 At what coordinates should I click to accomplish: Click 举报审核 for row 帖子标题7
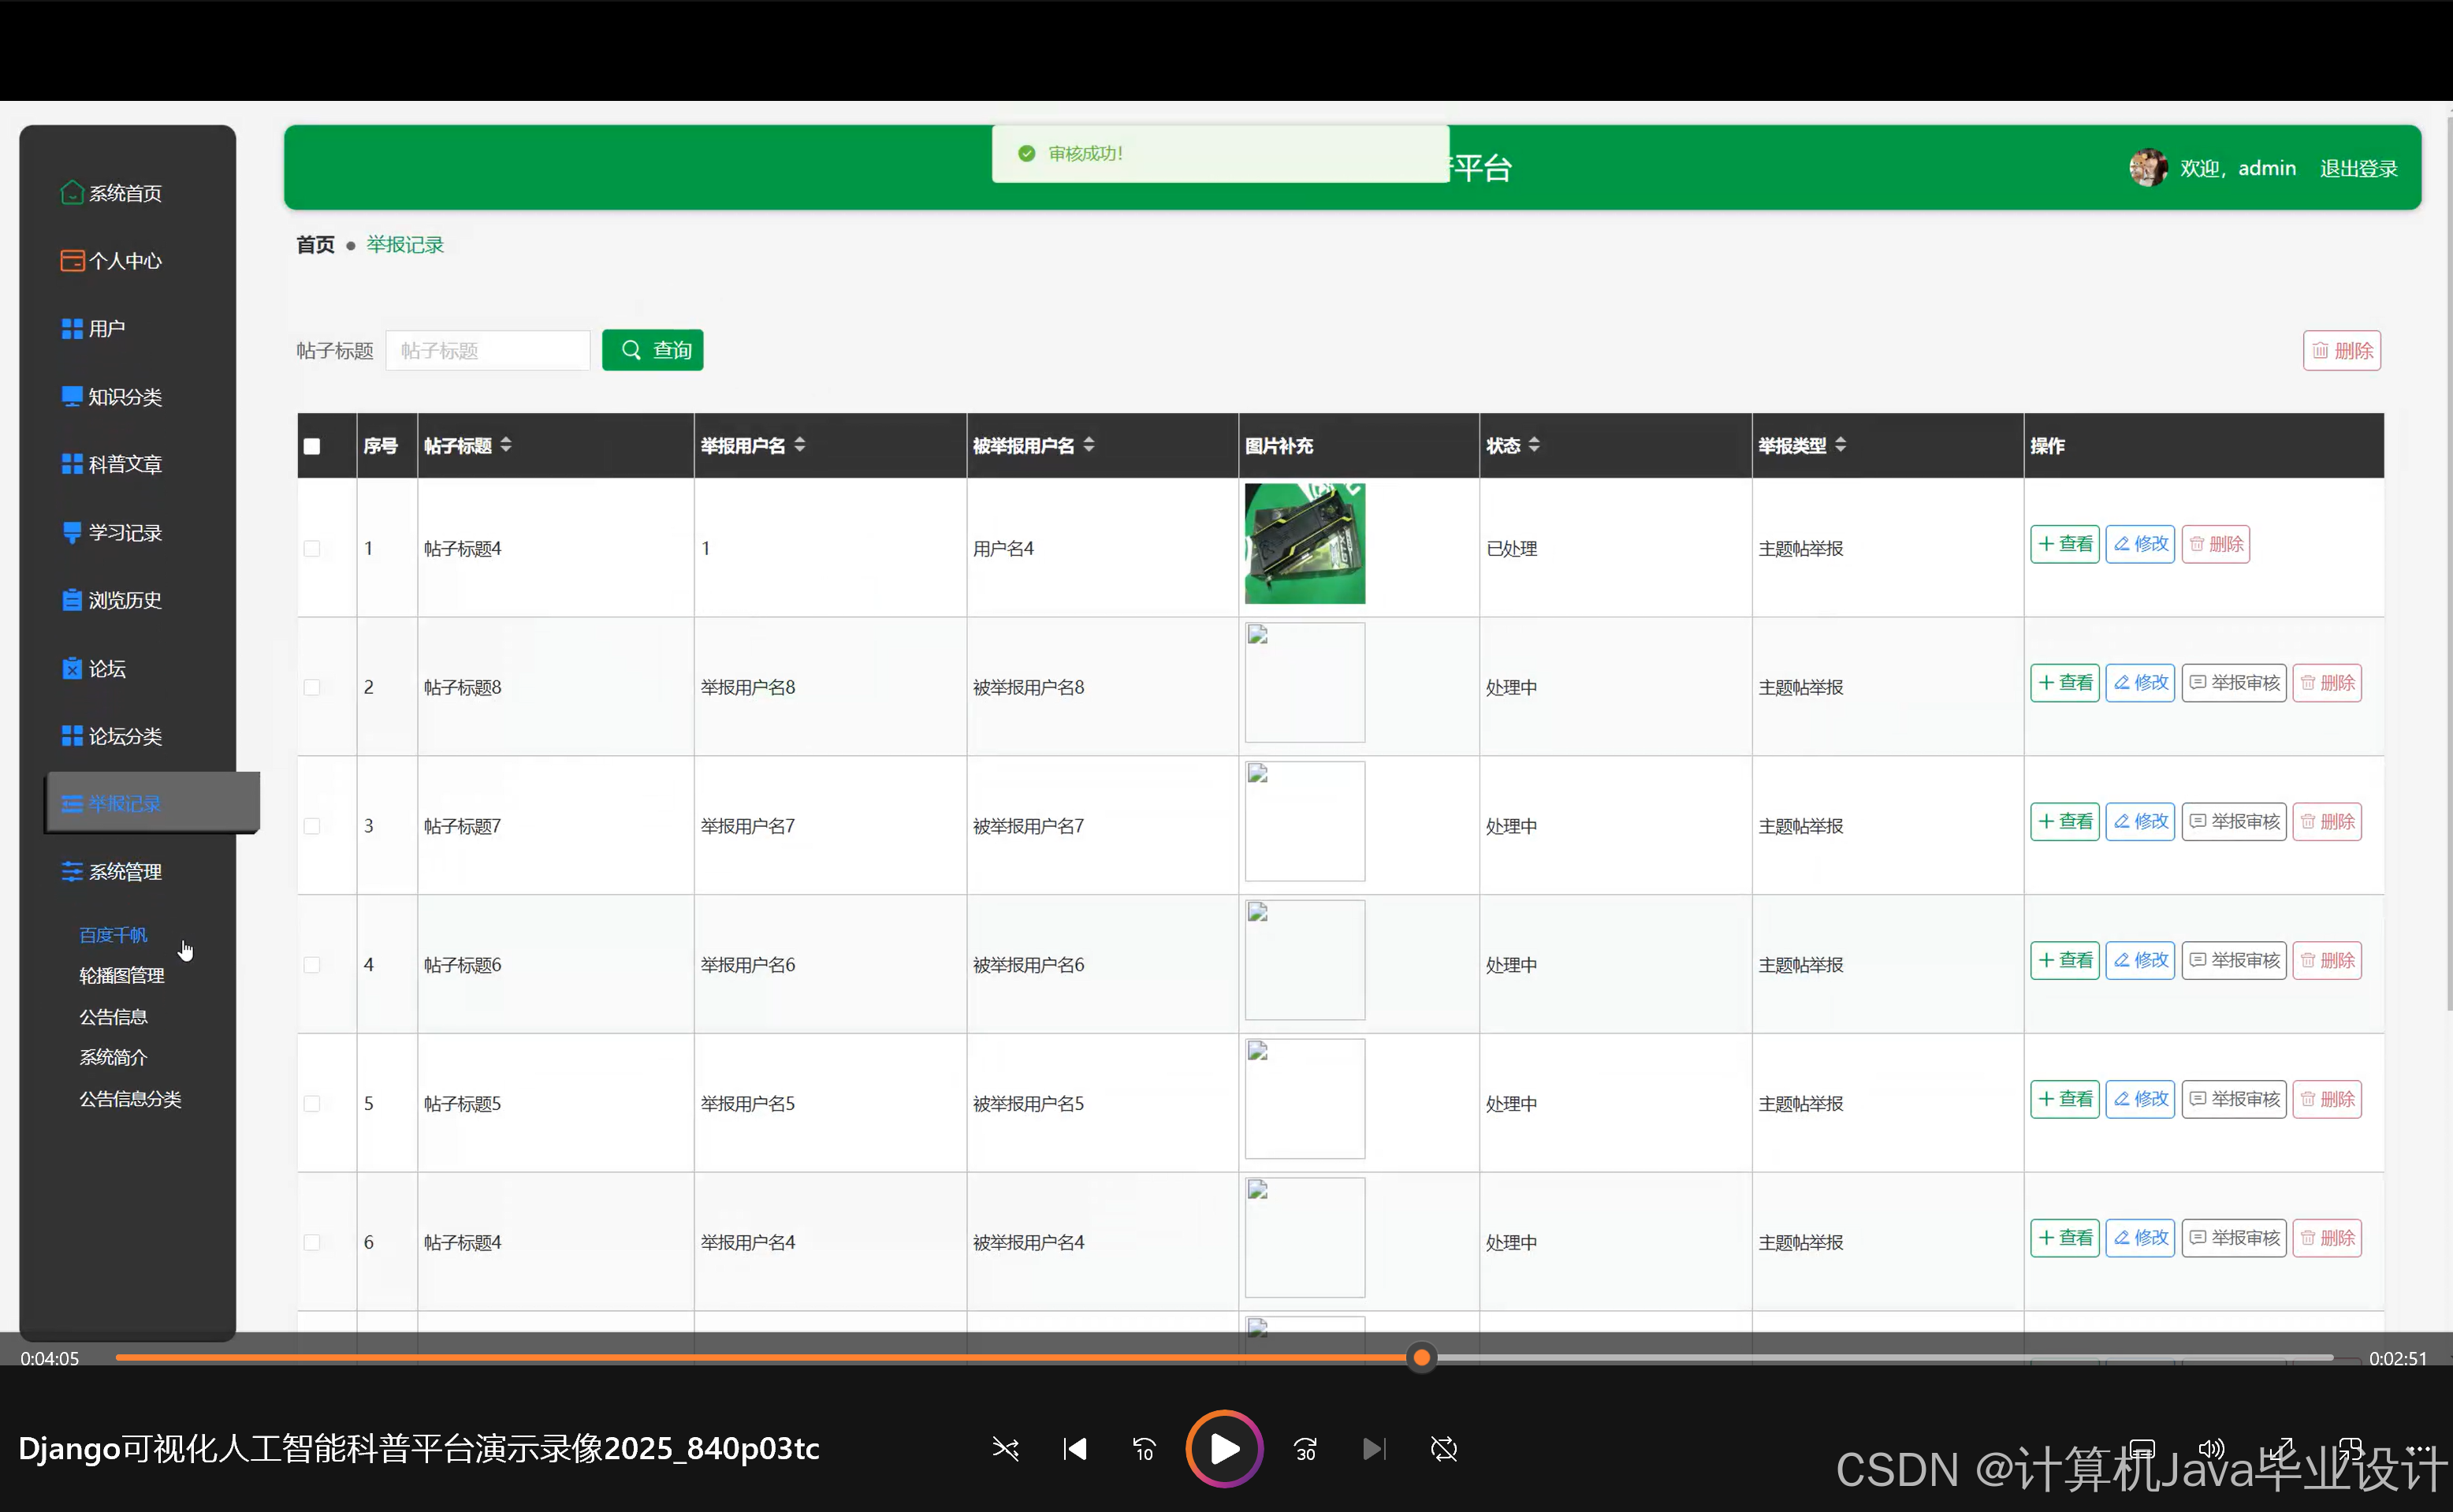pyautogui.click(x=2234, y=822)
